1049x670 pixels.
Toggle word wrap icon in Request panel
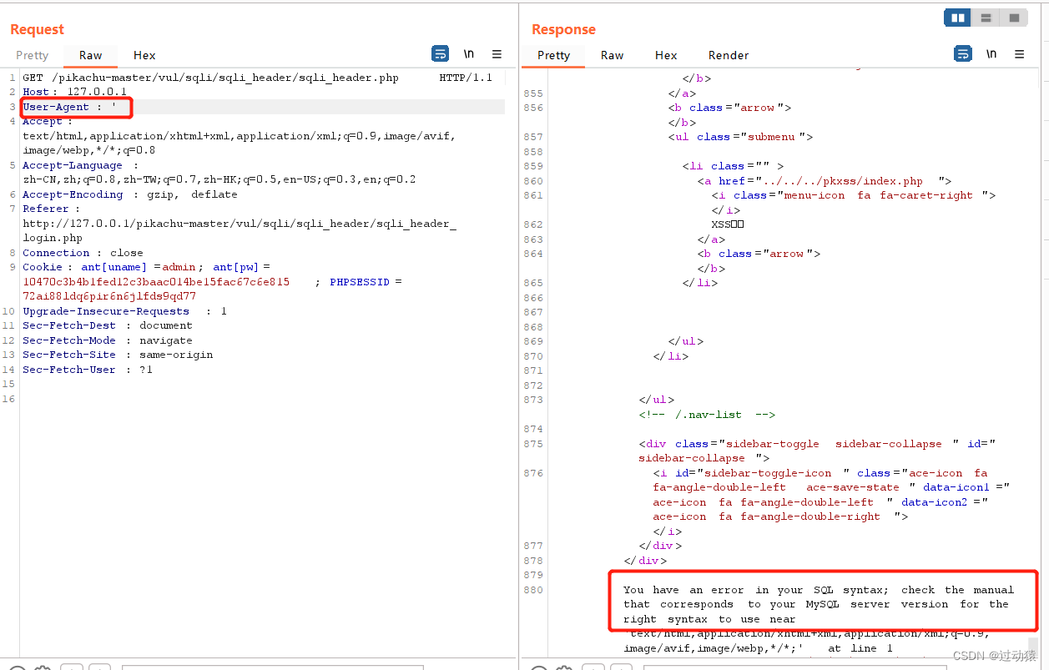(x=440, y=54)
